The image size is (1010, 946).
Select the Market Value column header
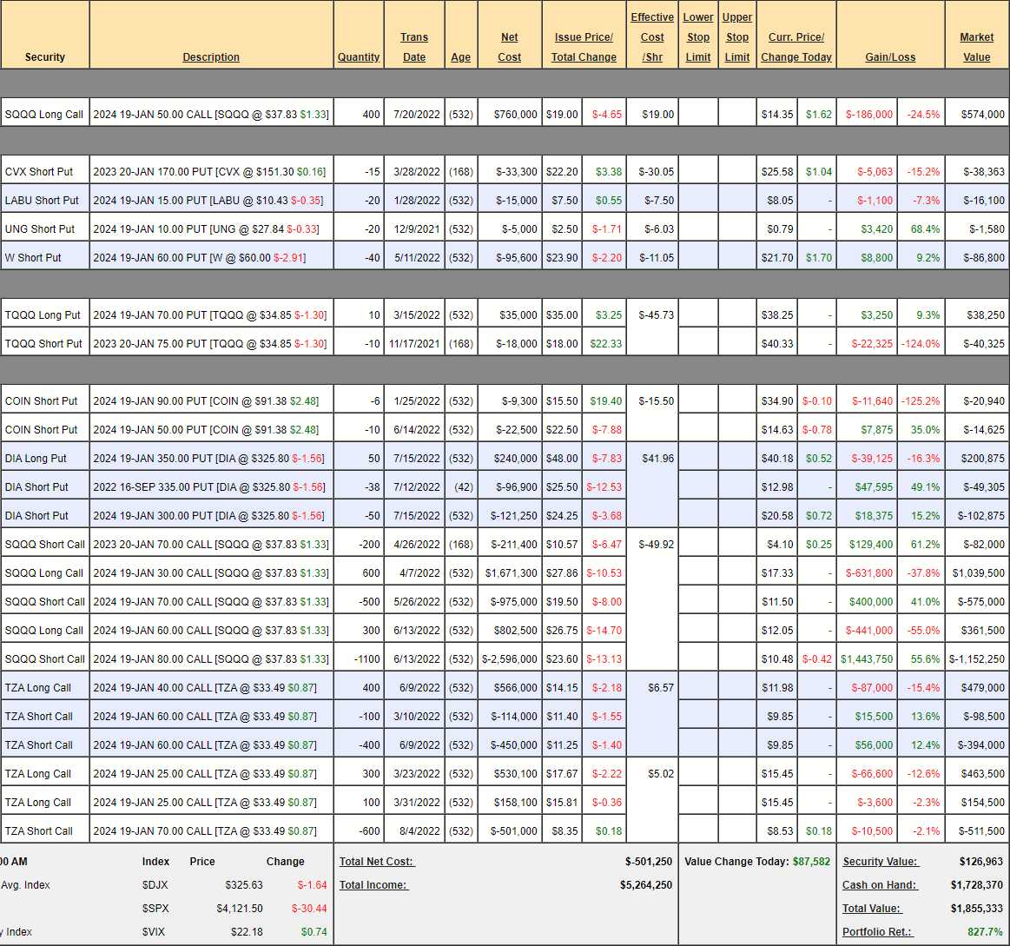coord(976,47)
